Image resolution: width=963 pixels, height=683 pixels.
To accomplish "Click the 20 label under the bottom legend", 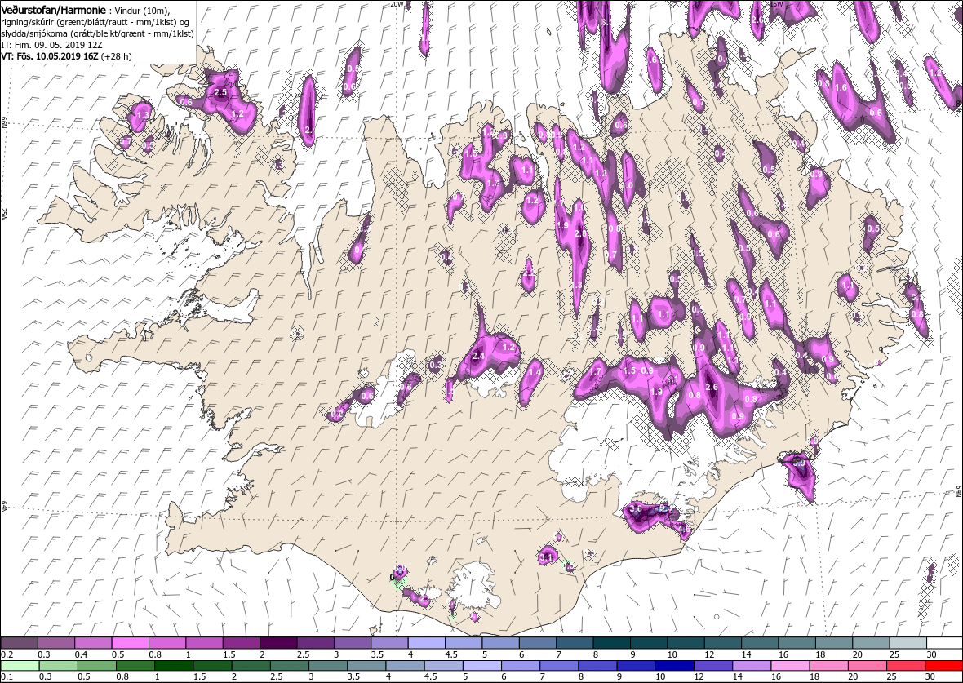I will [853, 677].
